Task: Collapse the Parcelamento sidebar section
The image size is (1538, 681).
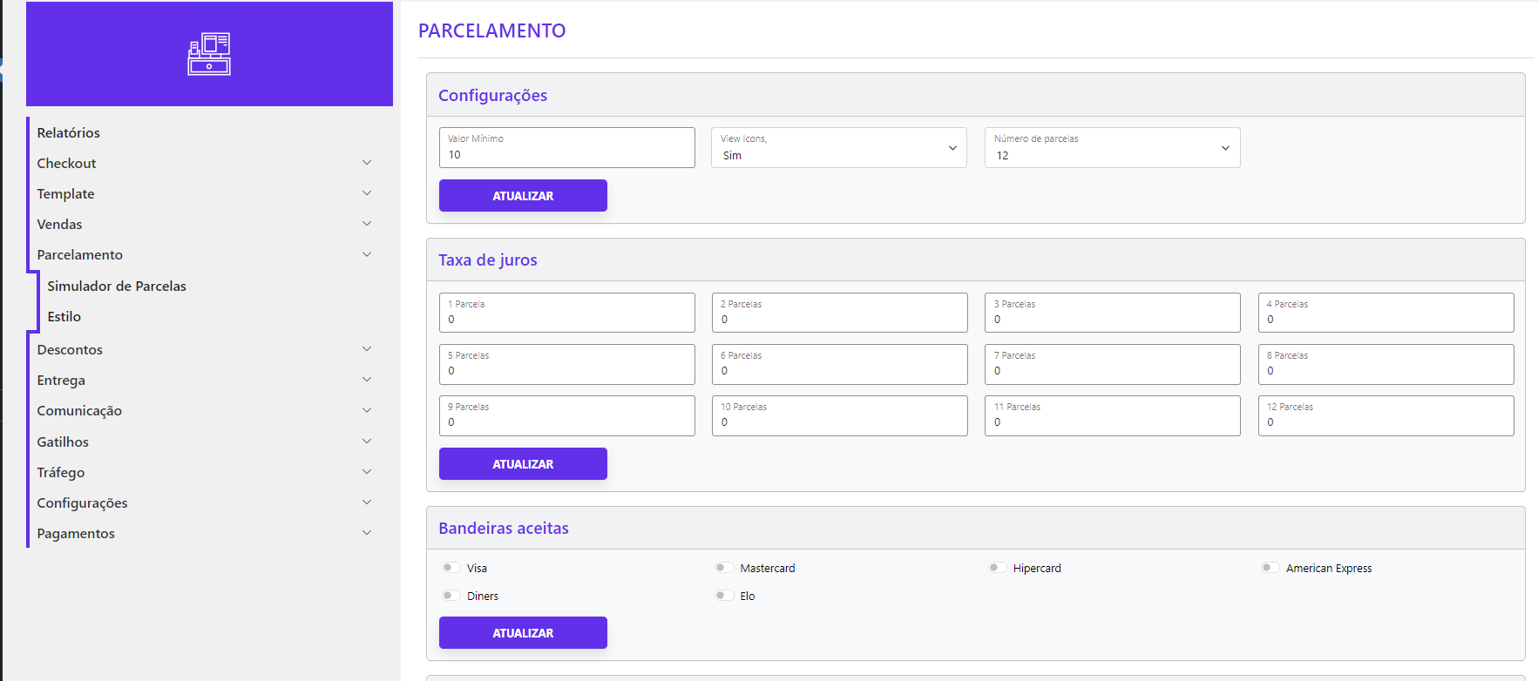Action: click(367, 254)
